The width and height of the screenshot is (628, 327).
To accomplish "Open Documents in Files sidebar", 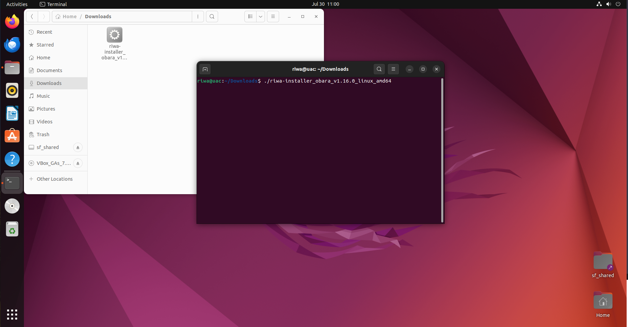I will tap(56, 70).
